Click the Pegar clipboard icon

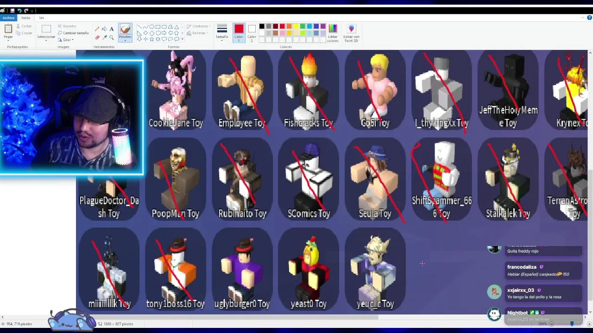(x=8, y=30)
